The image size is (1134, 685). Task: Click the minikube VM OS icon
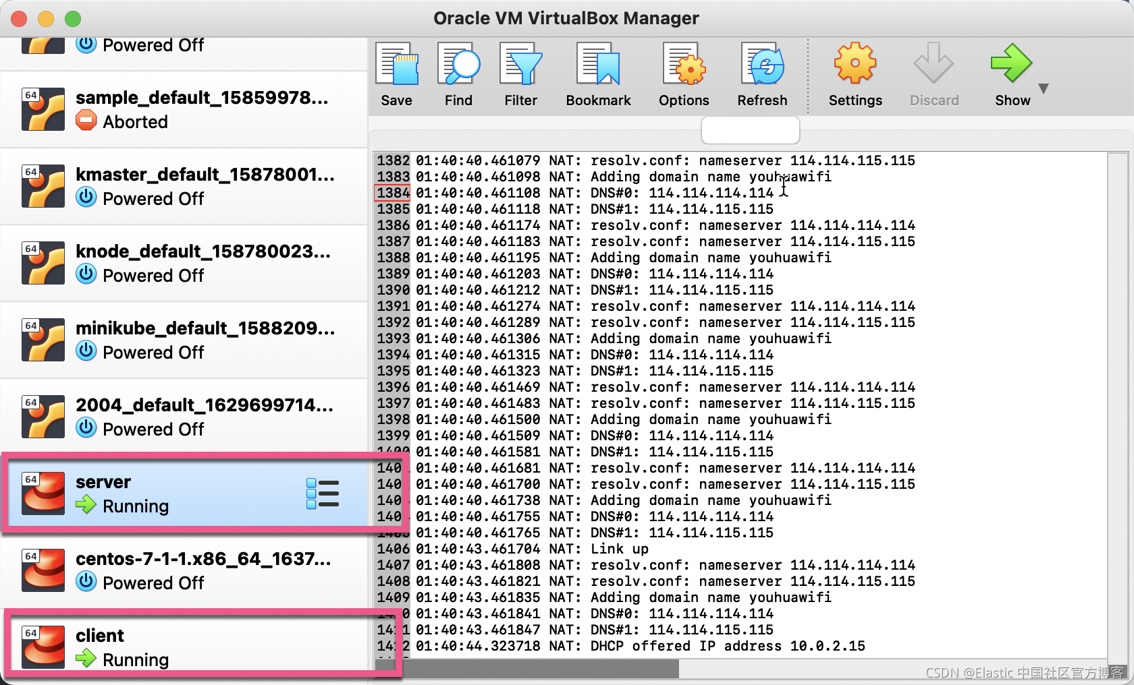pos(43,340)
